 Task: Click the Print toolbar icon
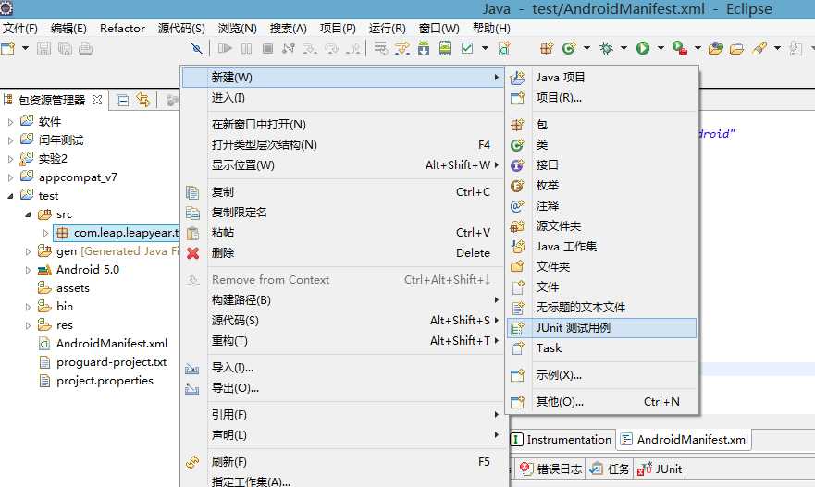85,49
